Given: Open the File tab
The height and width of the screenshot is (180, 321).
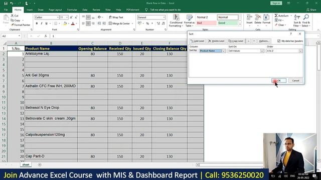Looking at the screenshot, I should (6, 10).
